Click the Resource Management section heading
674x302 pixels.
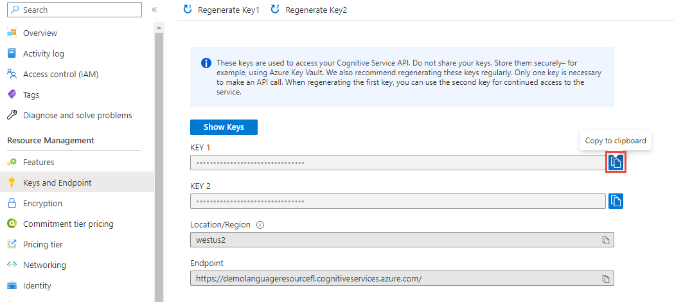[51, 141]
